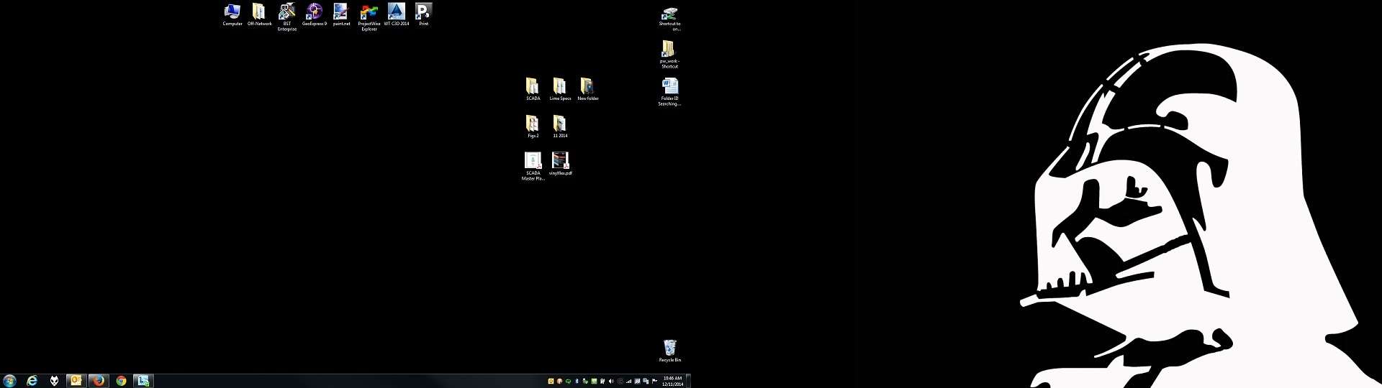Click the network signal tray icon
The height and width of the screenshot is (388, 1382).
(628, 382)
